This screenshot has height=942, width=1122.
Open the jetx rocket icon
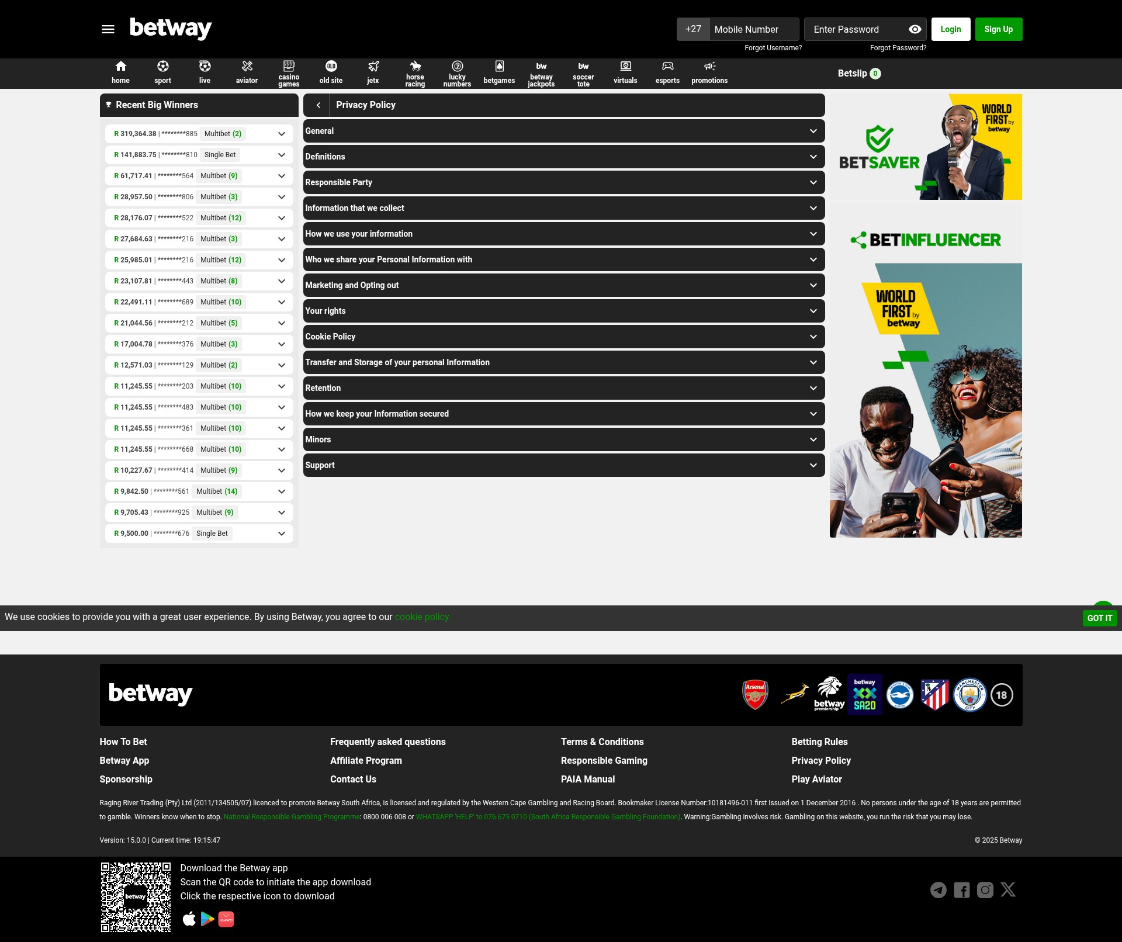tap(373, 66)
